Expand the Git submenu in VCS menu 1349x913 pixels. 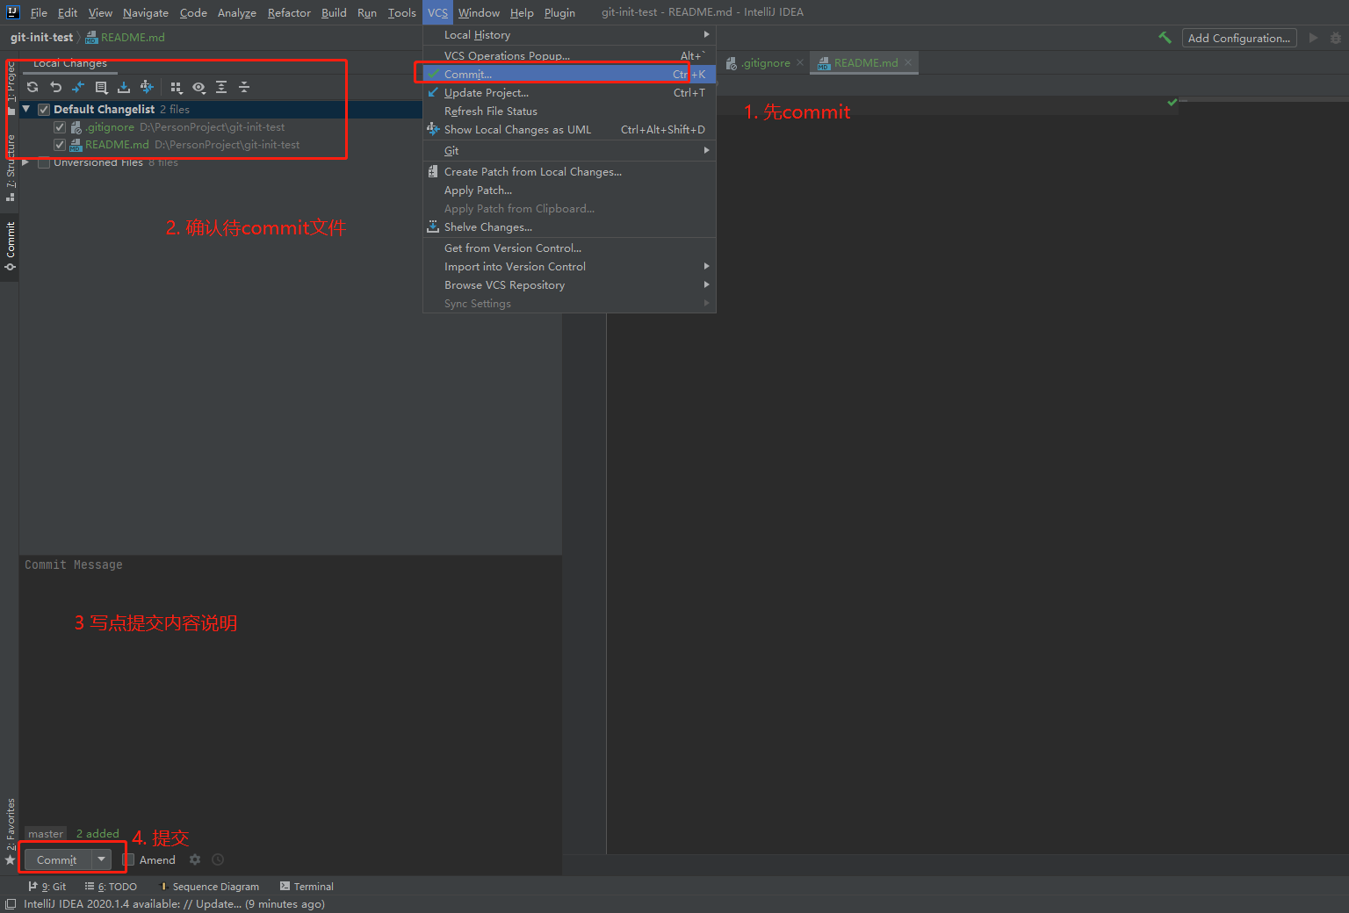(x=569, y=151)
